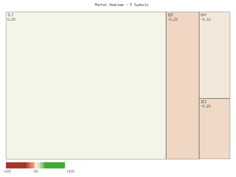Click the -0.2% change under IEI
Screen dimensions: 236x177
pos(205,106)
